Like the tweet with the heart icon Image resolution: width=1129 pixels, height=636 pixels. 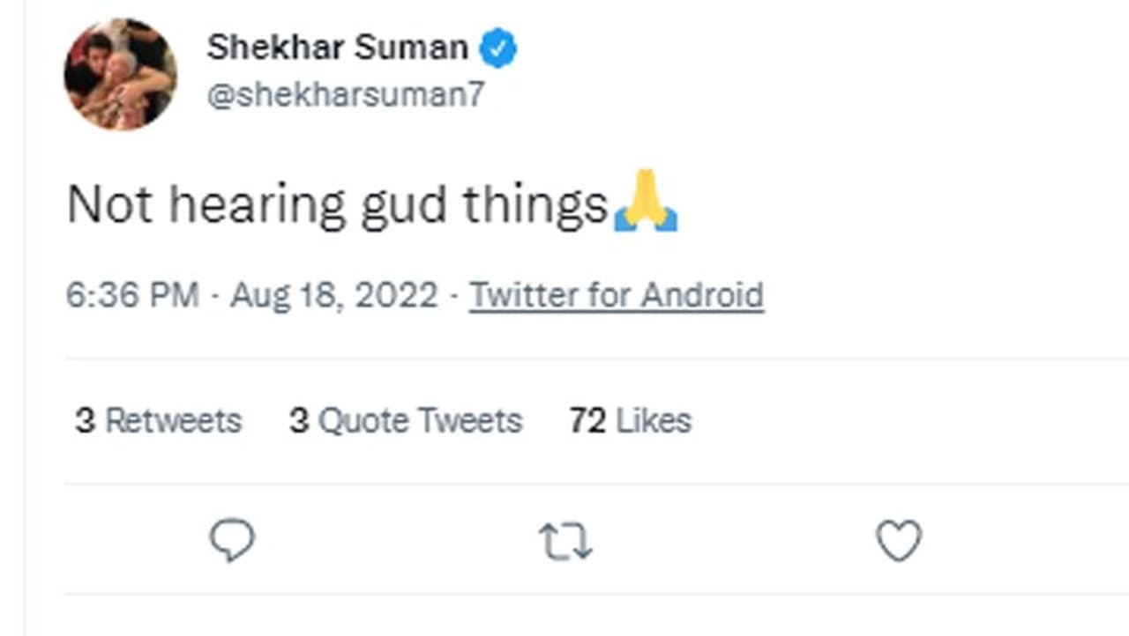point(898,540)
